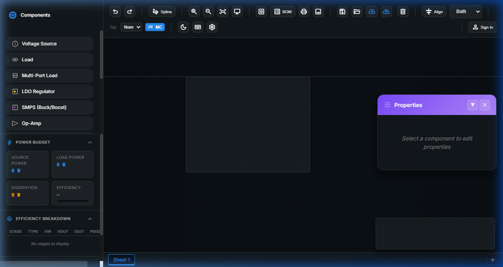Click the Save design icon
The image size is (503, 267).
tap(342, 12)
